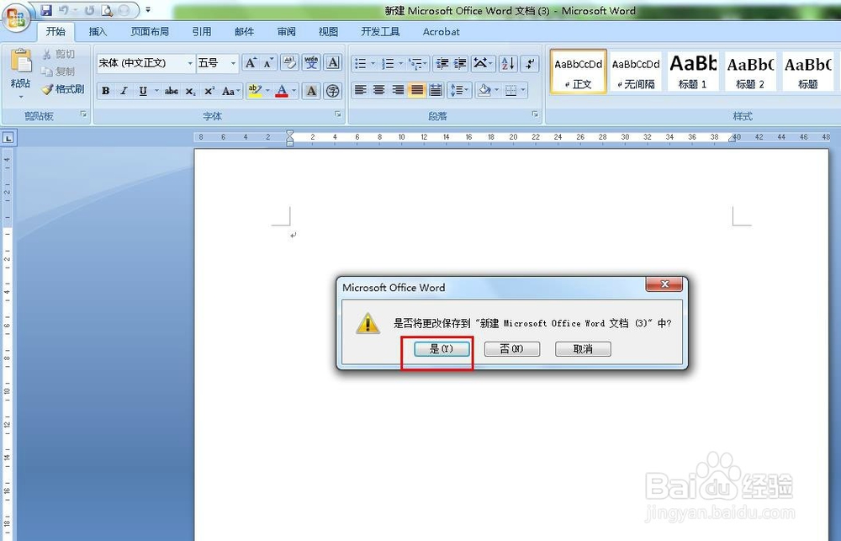The image size is (841, 541).
Task: Apply paragraph shading with paint bucket
Action: pos(484,90)
